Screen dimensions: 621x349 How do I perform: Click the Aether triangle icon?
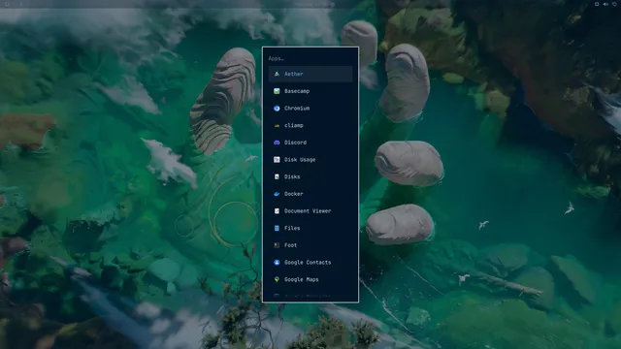[x=277, y=74]
